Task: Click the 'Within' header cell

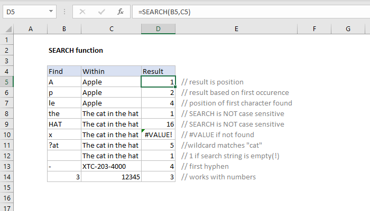Action: point(112,71)
